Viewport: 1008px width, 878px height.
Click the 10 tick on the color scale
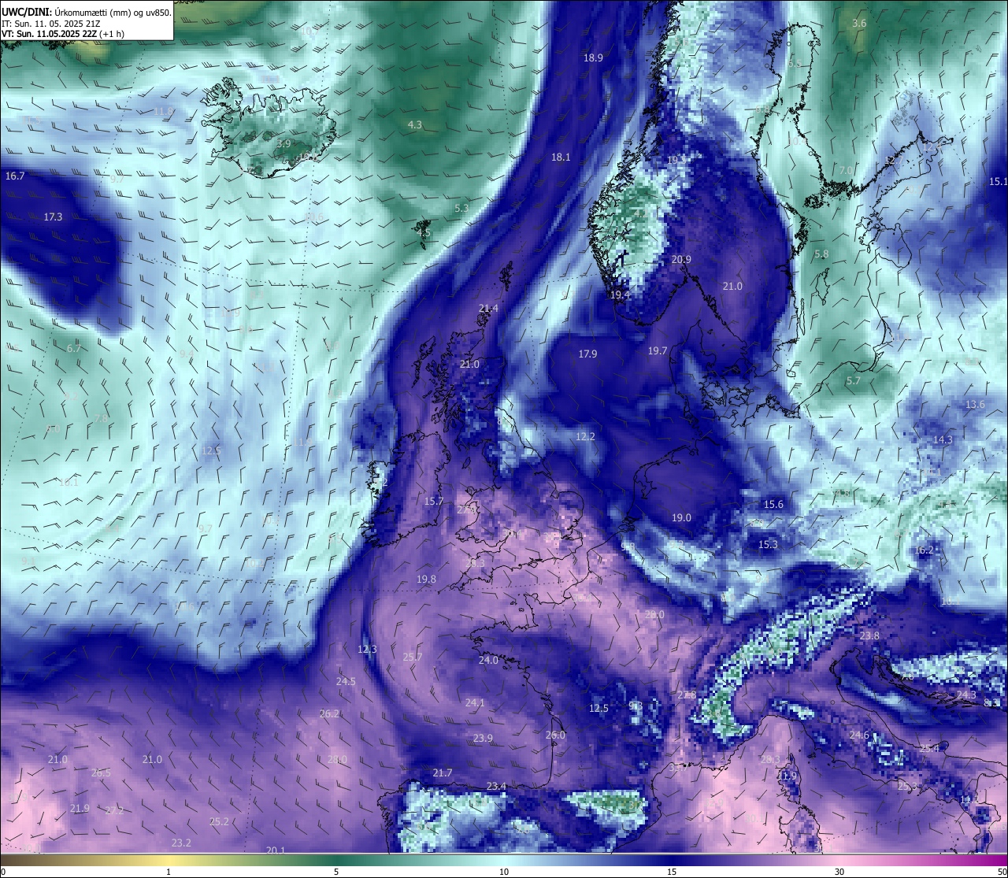[504, 872]
